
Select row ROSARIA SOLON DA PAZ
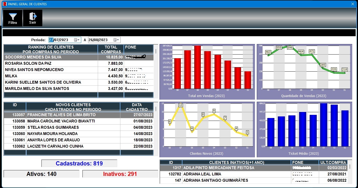(x=79, y=63)
